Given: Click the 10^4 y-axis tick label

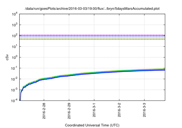Looking at the screenshot, I should [15, 14].
